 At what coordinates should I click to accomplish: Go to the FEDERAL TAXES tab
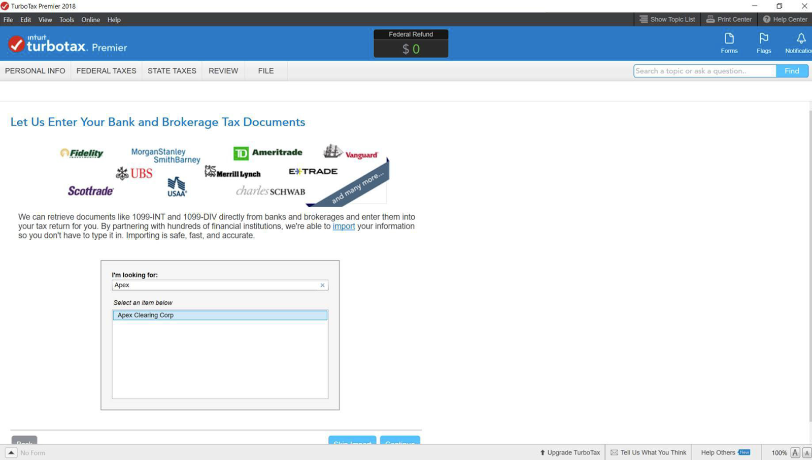point(106,71)
